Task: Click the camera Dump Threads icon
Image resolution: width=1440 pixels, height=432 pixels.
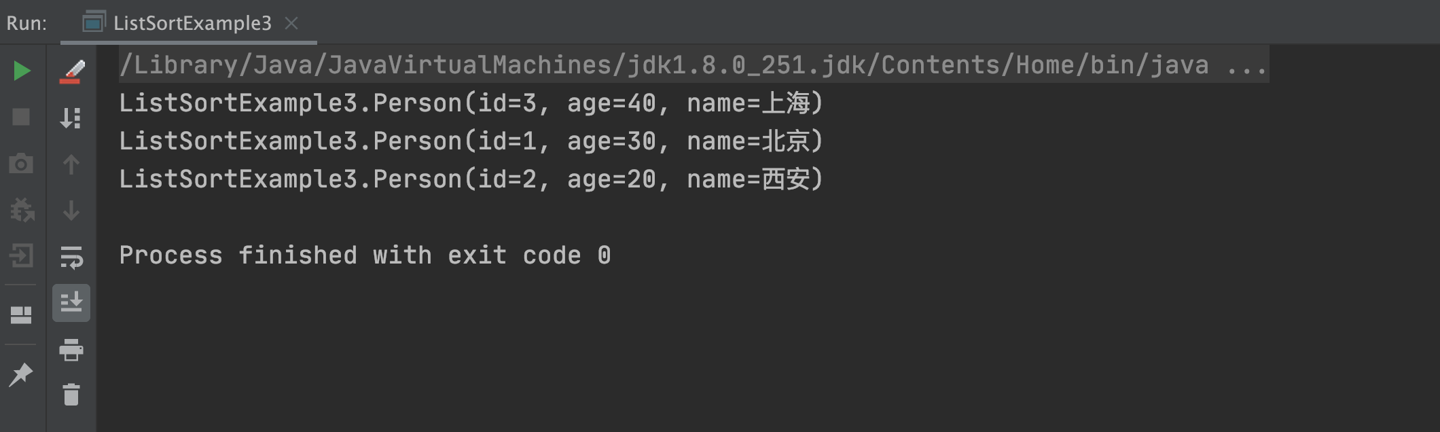Action: point(21,164)
